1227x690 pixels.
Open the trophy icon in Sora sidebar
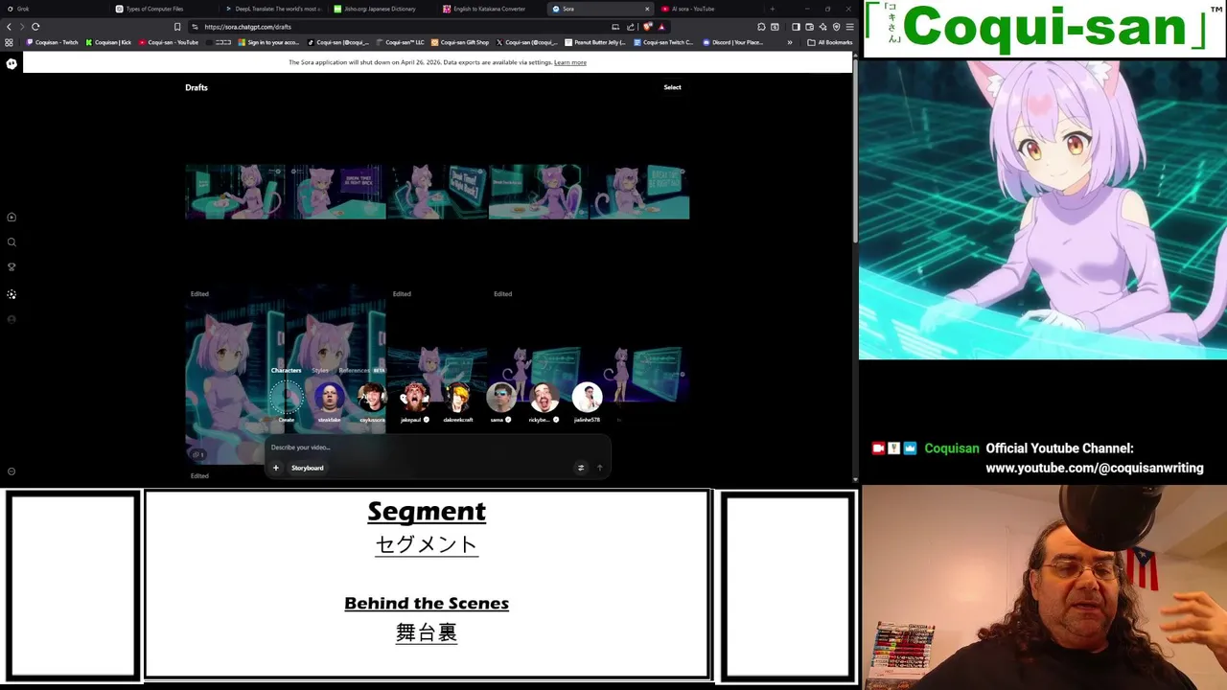pyautogui.click(x=12, y=267)
